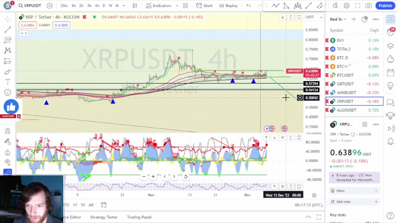
Task: Click the Publish button
Action: coord(385,6)
